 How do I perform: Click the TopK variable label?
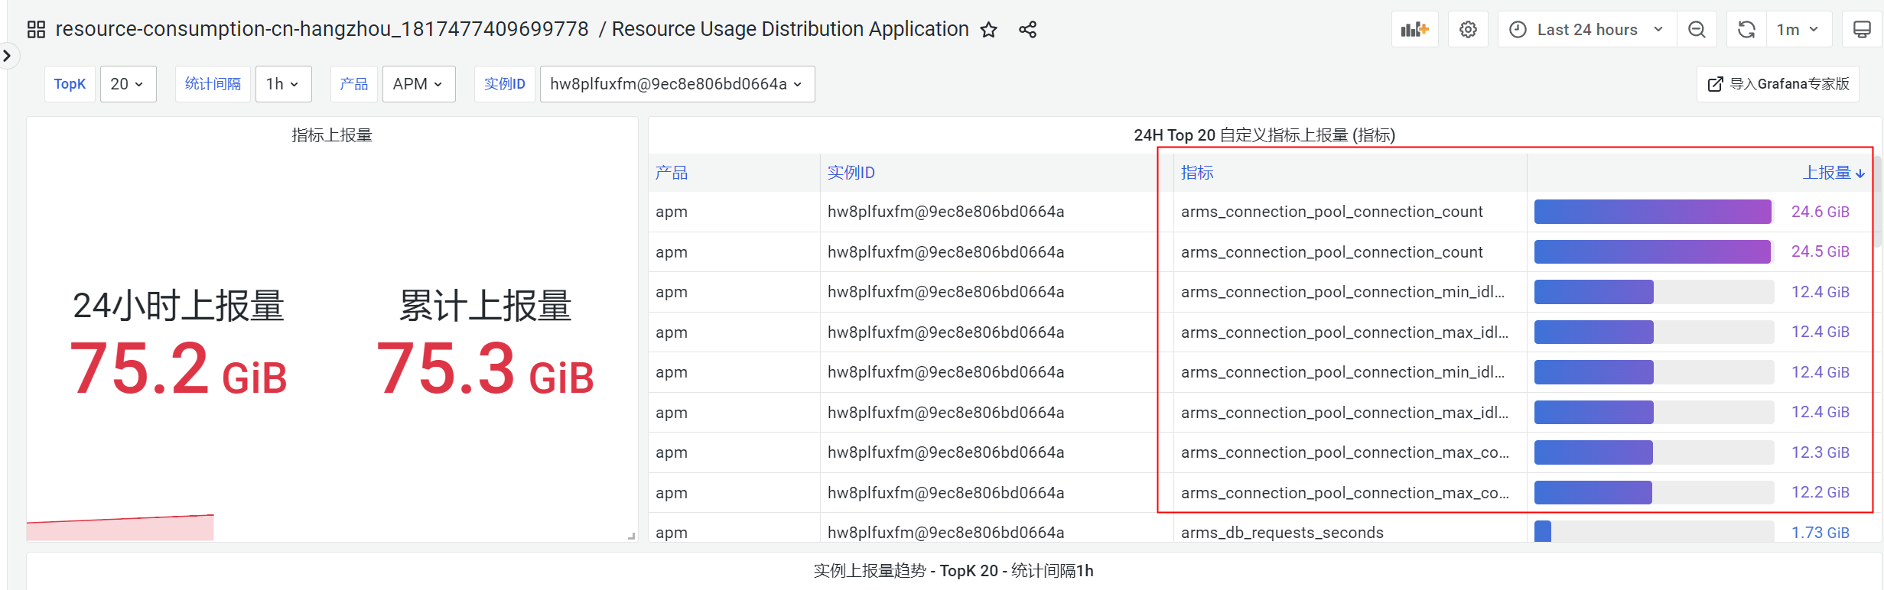(x=70, y=84)
